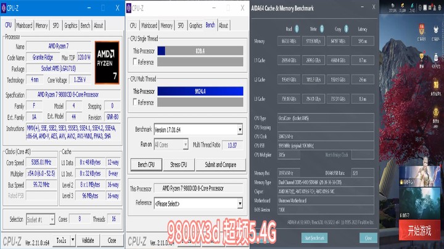Select the Mainboard tab in the Bench CPU-Z window
The height and width of the screenshot is (249, 444).
149,25
